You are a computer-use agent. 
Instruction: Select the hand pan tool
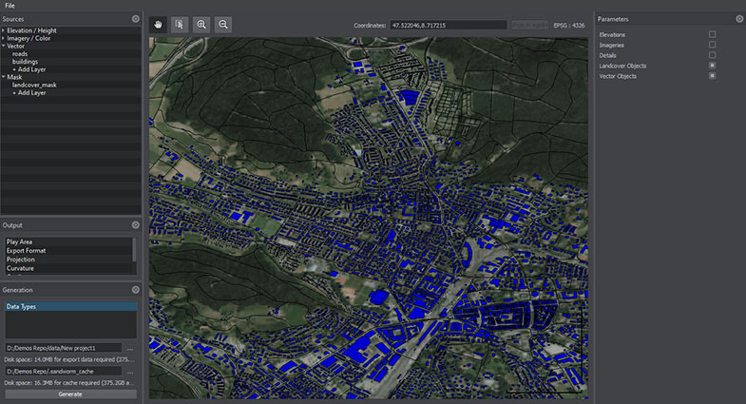(x=158, y=24)
